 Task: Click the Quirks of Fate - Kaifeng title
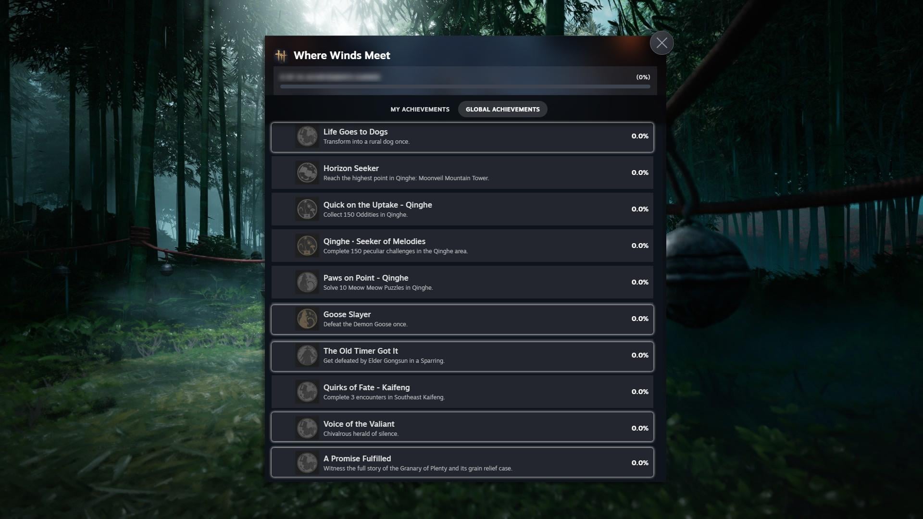pyautogui.click(x=366, y=387)
